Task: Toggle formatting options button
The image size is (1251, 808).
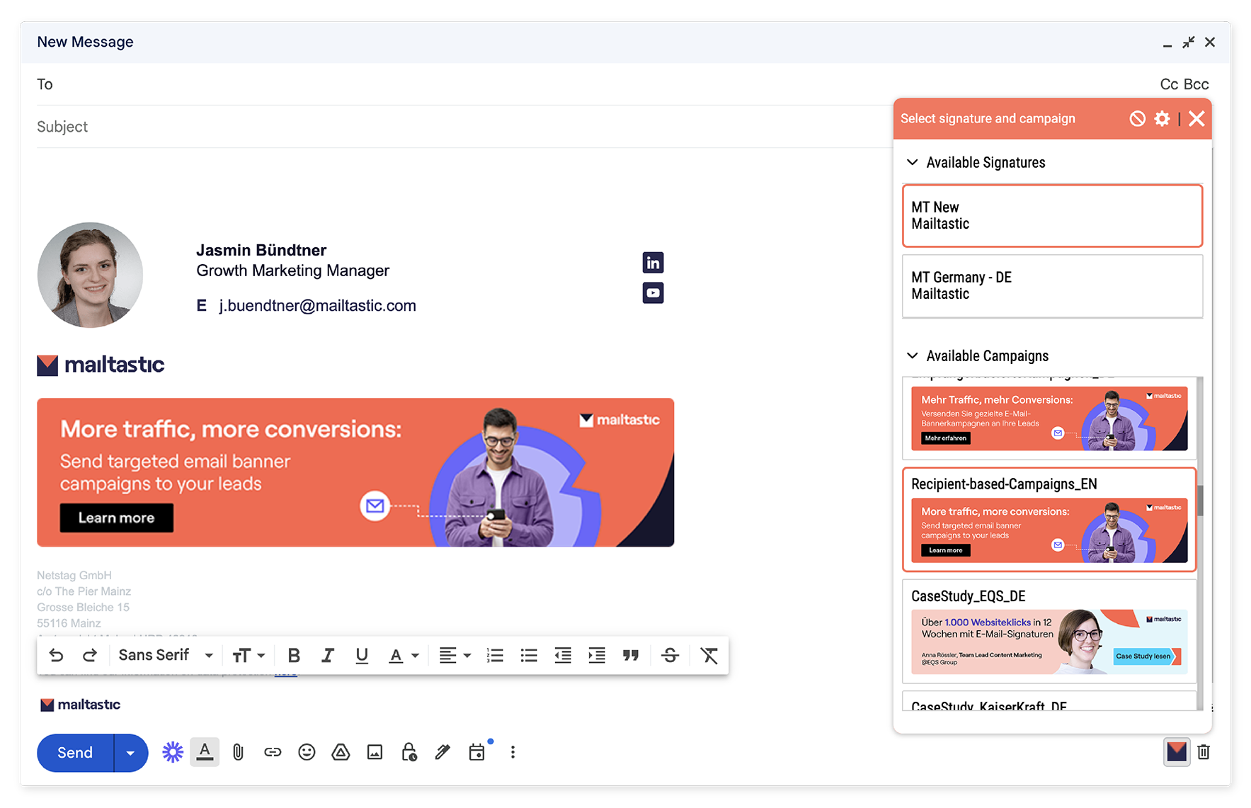Action: [x=205, y=752]
